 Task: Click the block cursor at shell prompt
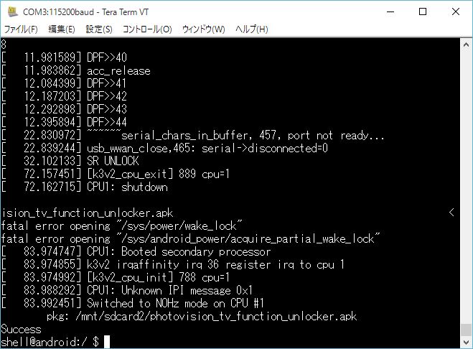click(107, 342)
